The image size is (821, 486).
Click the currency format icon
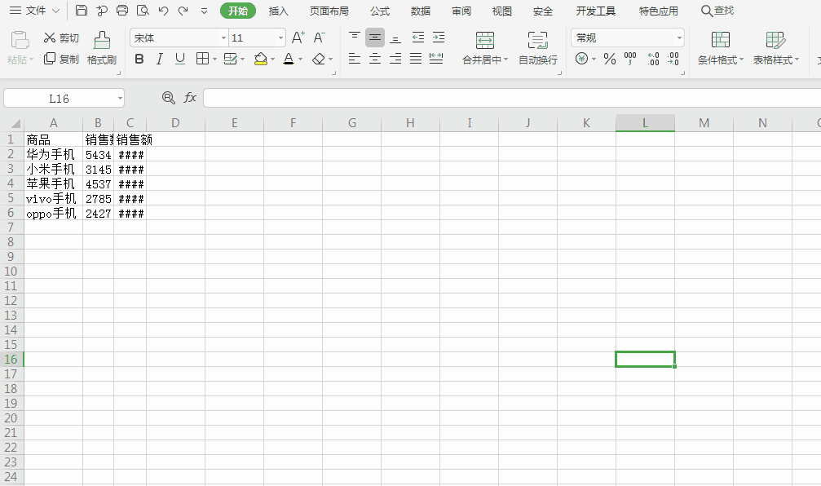(582, 59)
